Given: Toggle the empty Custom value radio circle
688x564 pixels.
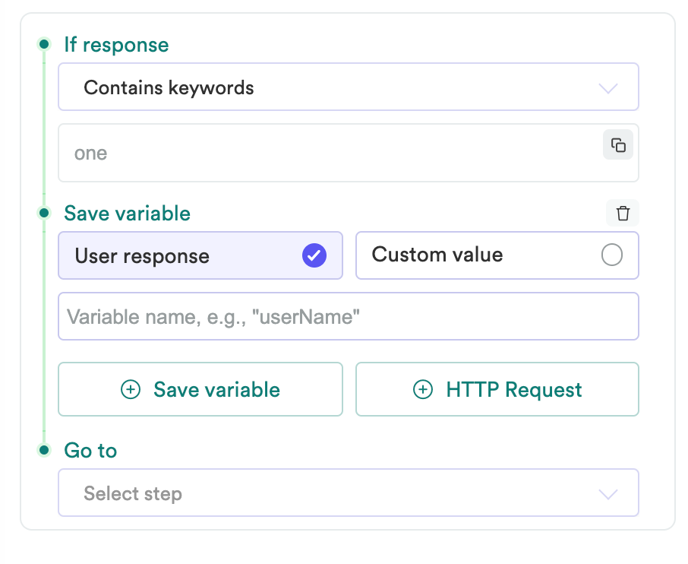Looking at the screenshot, I should tap(611, 255).
